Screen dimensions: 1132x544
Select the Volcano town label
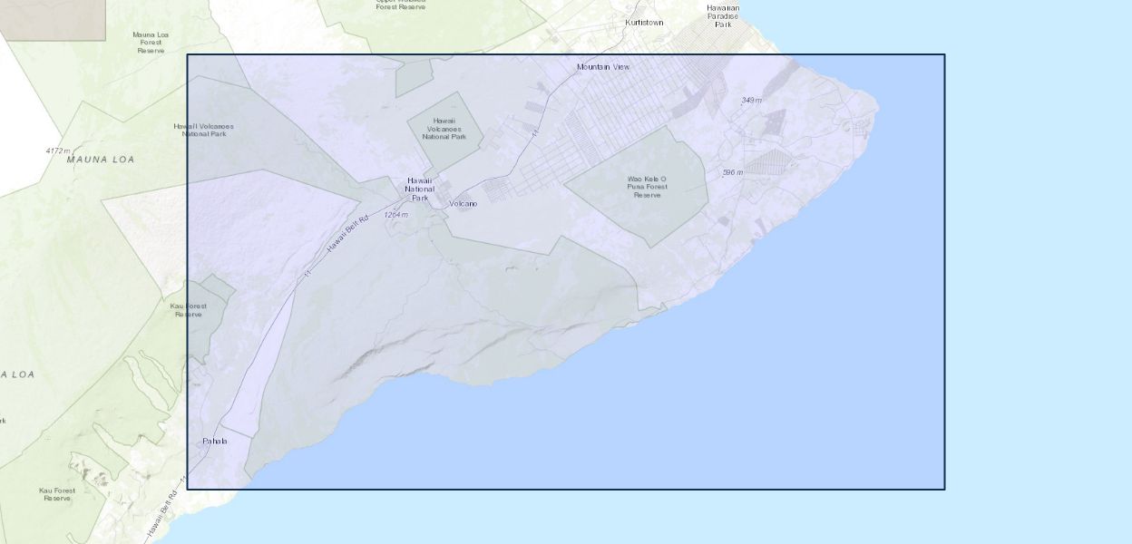(x=463, y=204)
